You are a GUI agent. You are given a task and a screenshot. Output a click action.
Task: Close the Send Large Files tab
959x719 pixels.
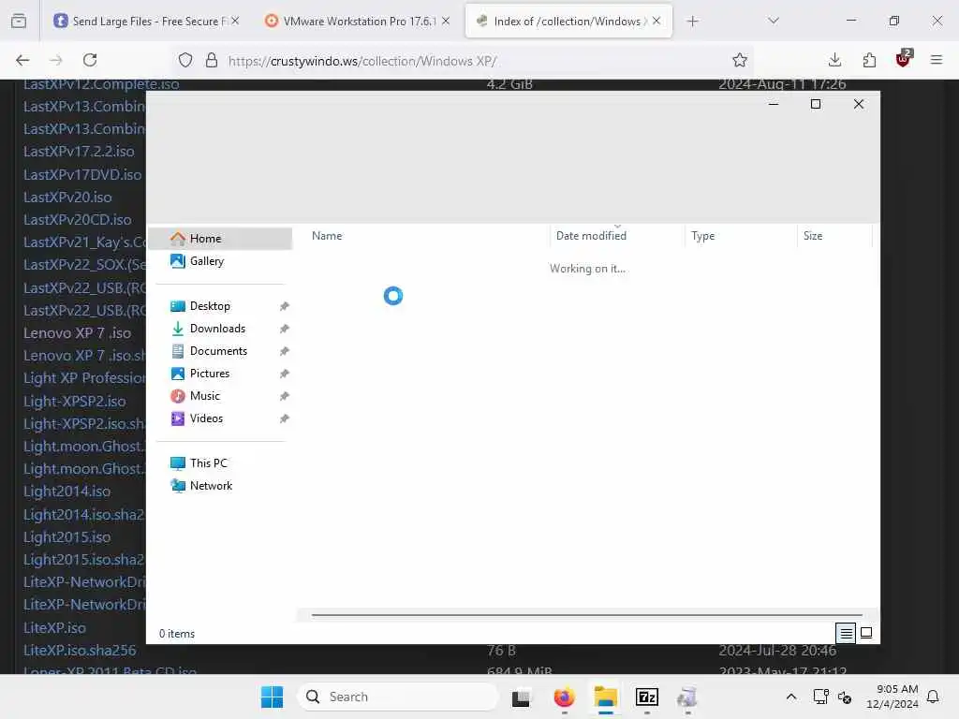point(235,21)
